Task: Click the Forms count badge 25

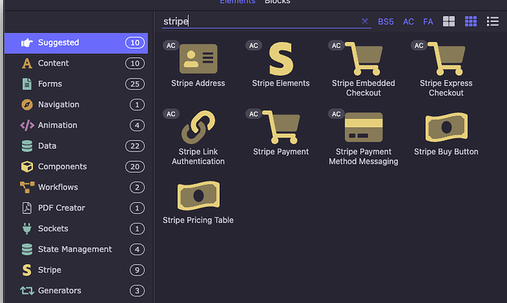Action: (135, 84)
